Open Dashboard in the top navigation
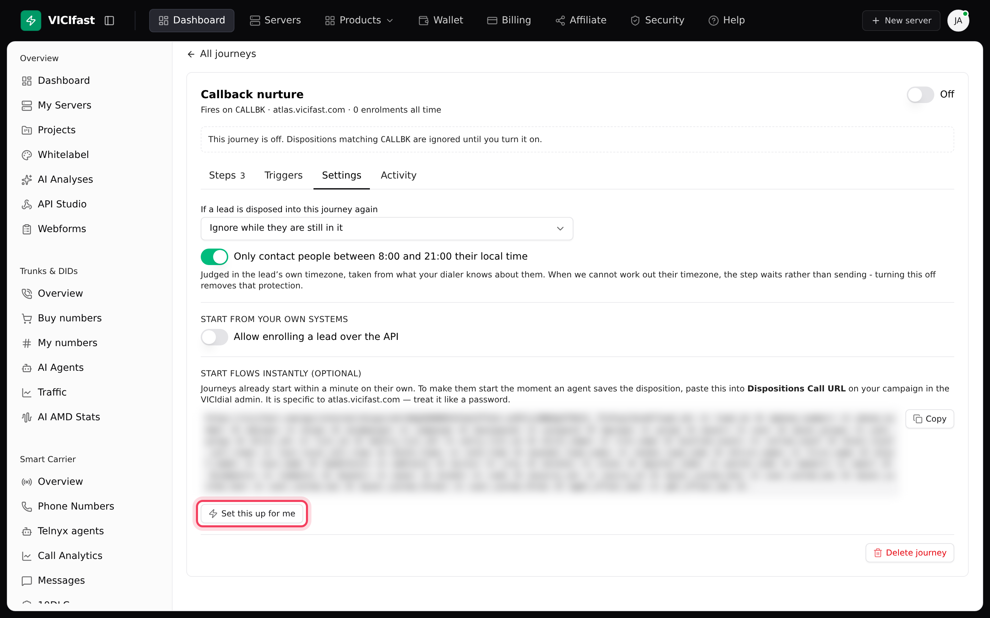 coord(191,21)
